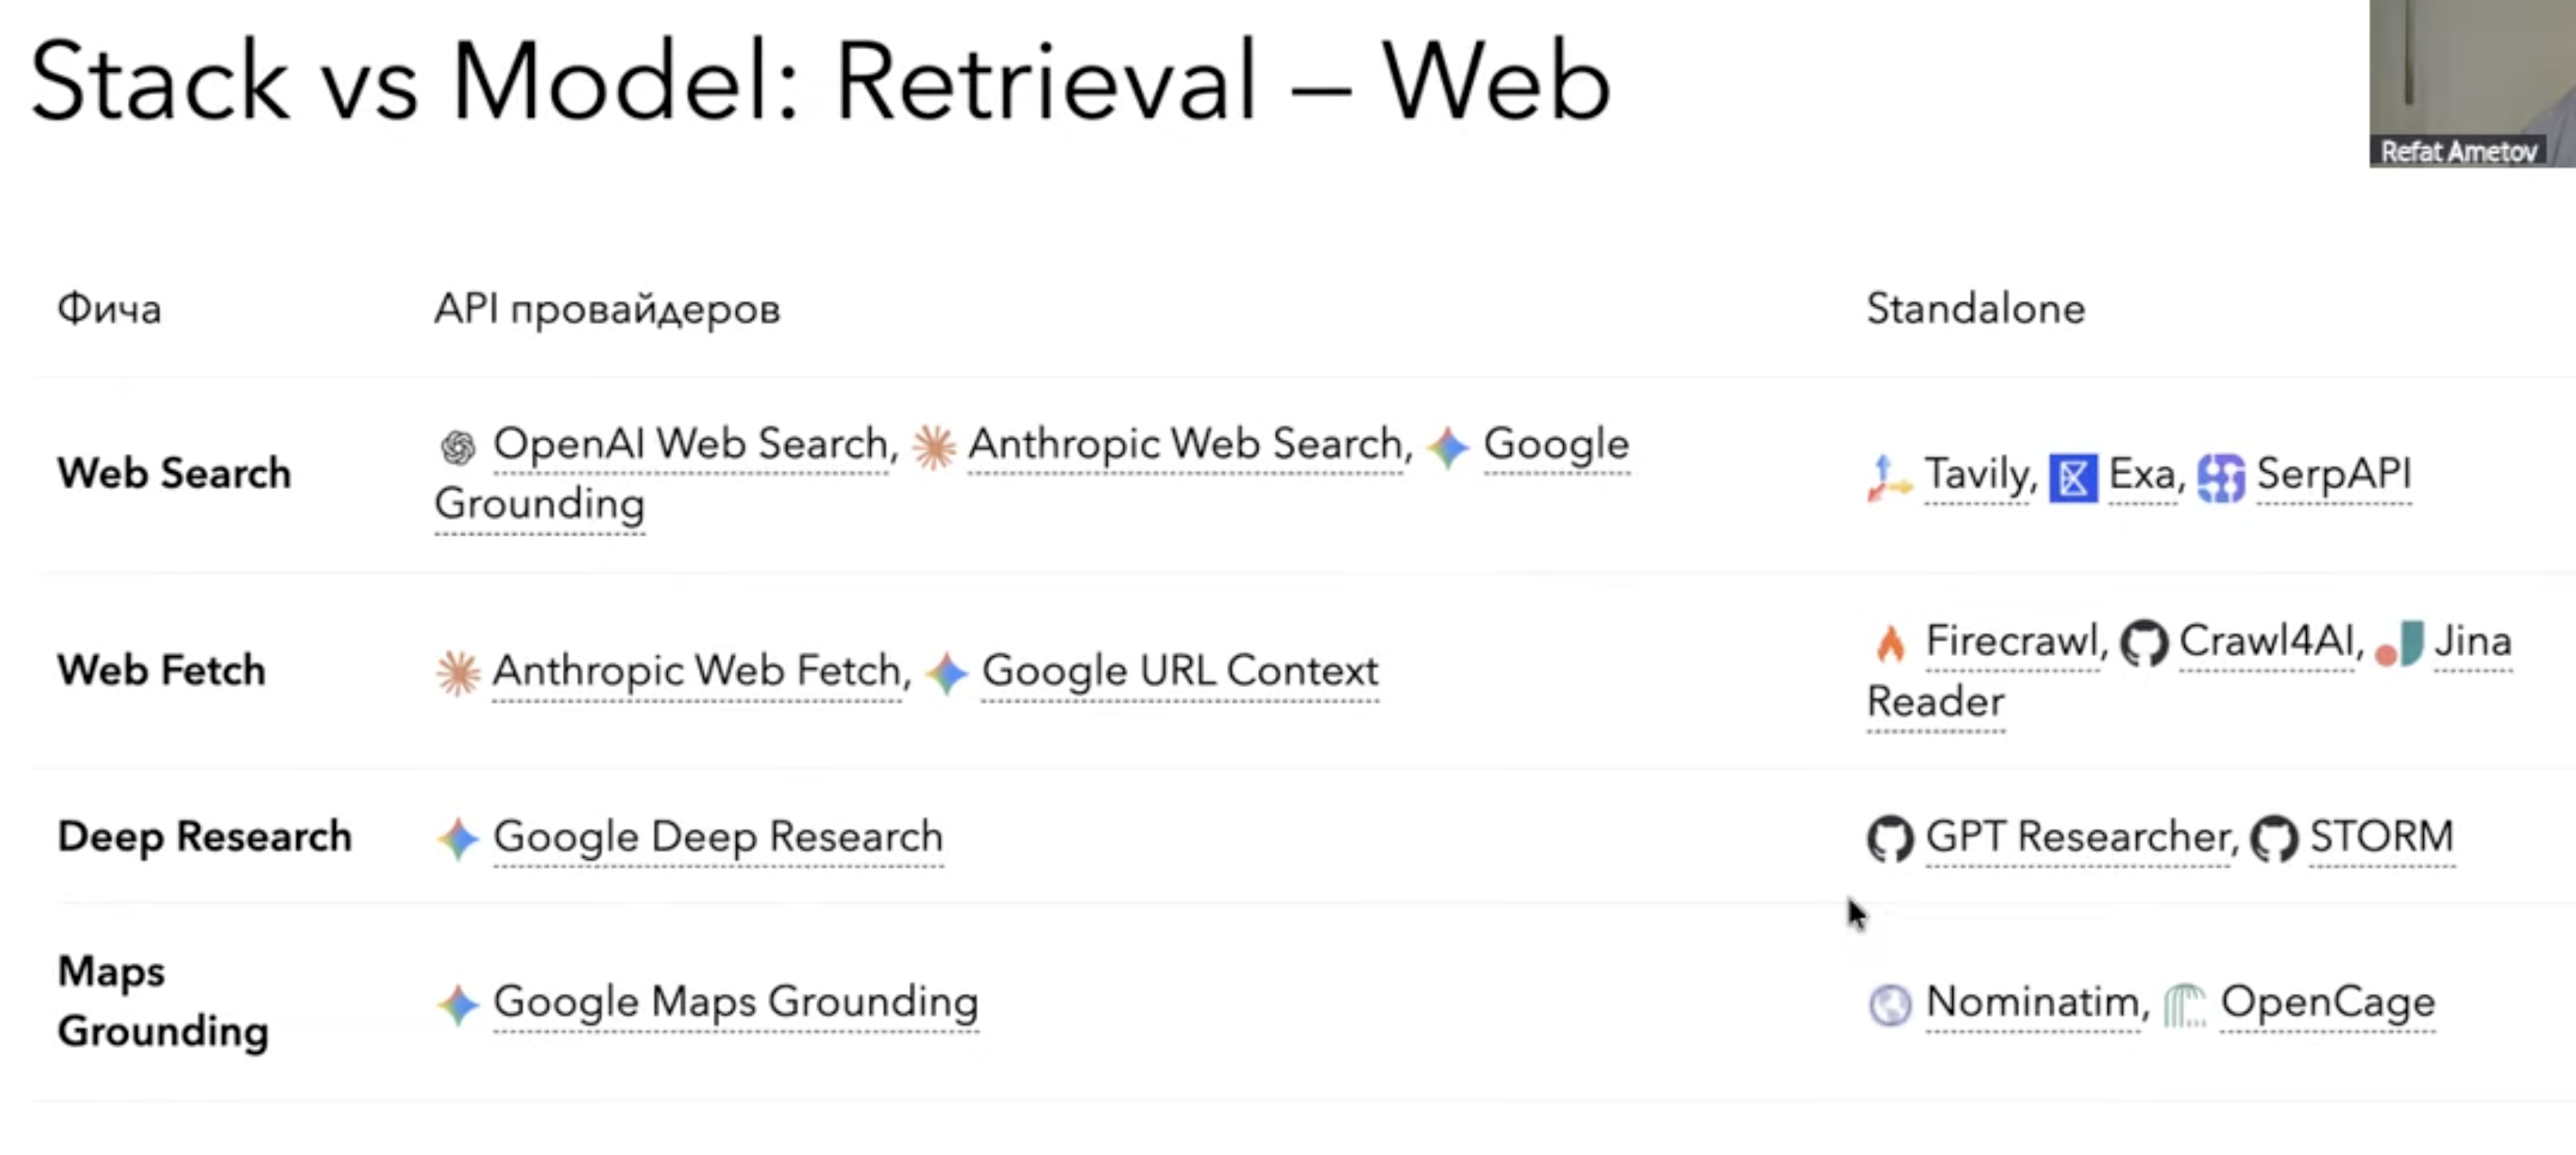The height and width of the screenshot is (1155, 2576).
Task: Open the GPT Researcher link
Action: pos(2077,837)
